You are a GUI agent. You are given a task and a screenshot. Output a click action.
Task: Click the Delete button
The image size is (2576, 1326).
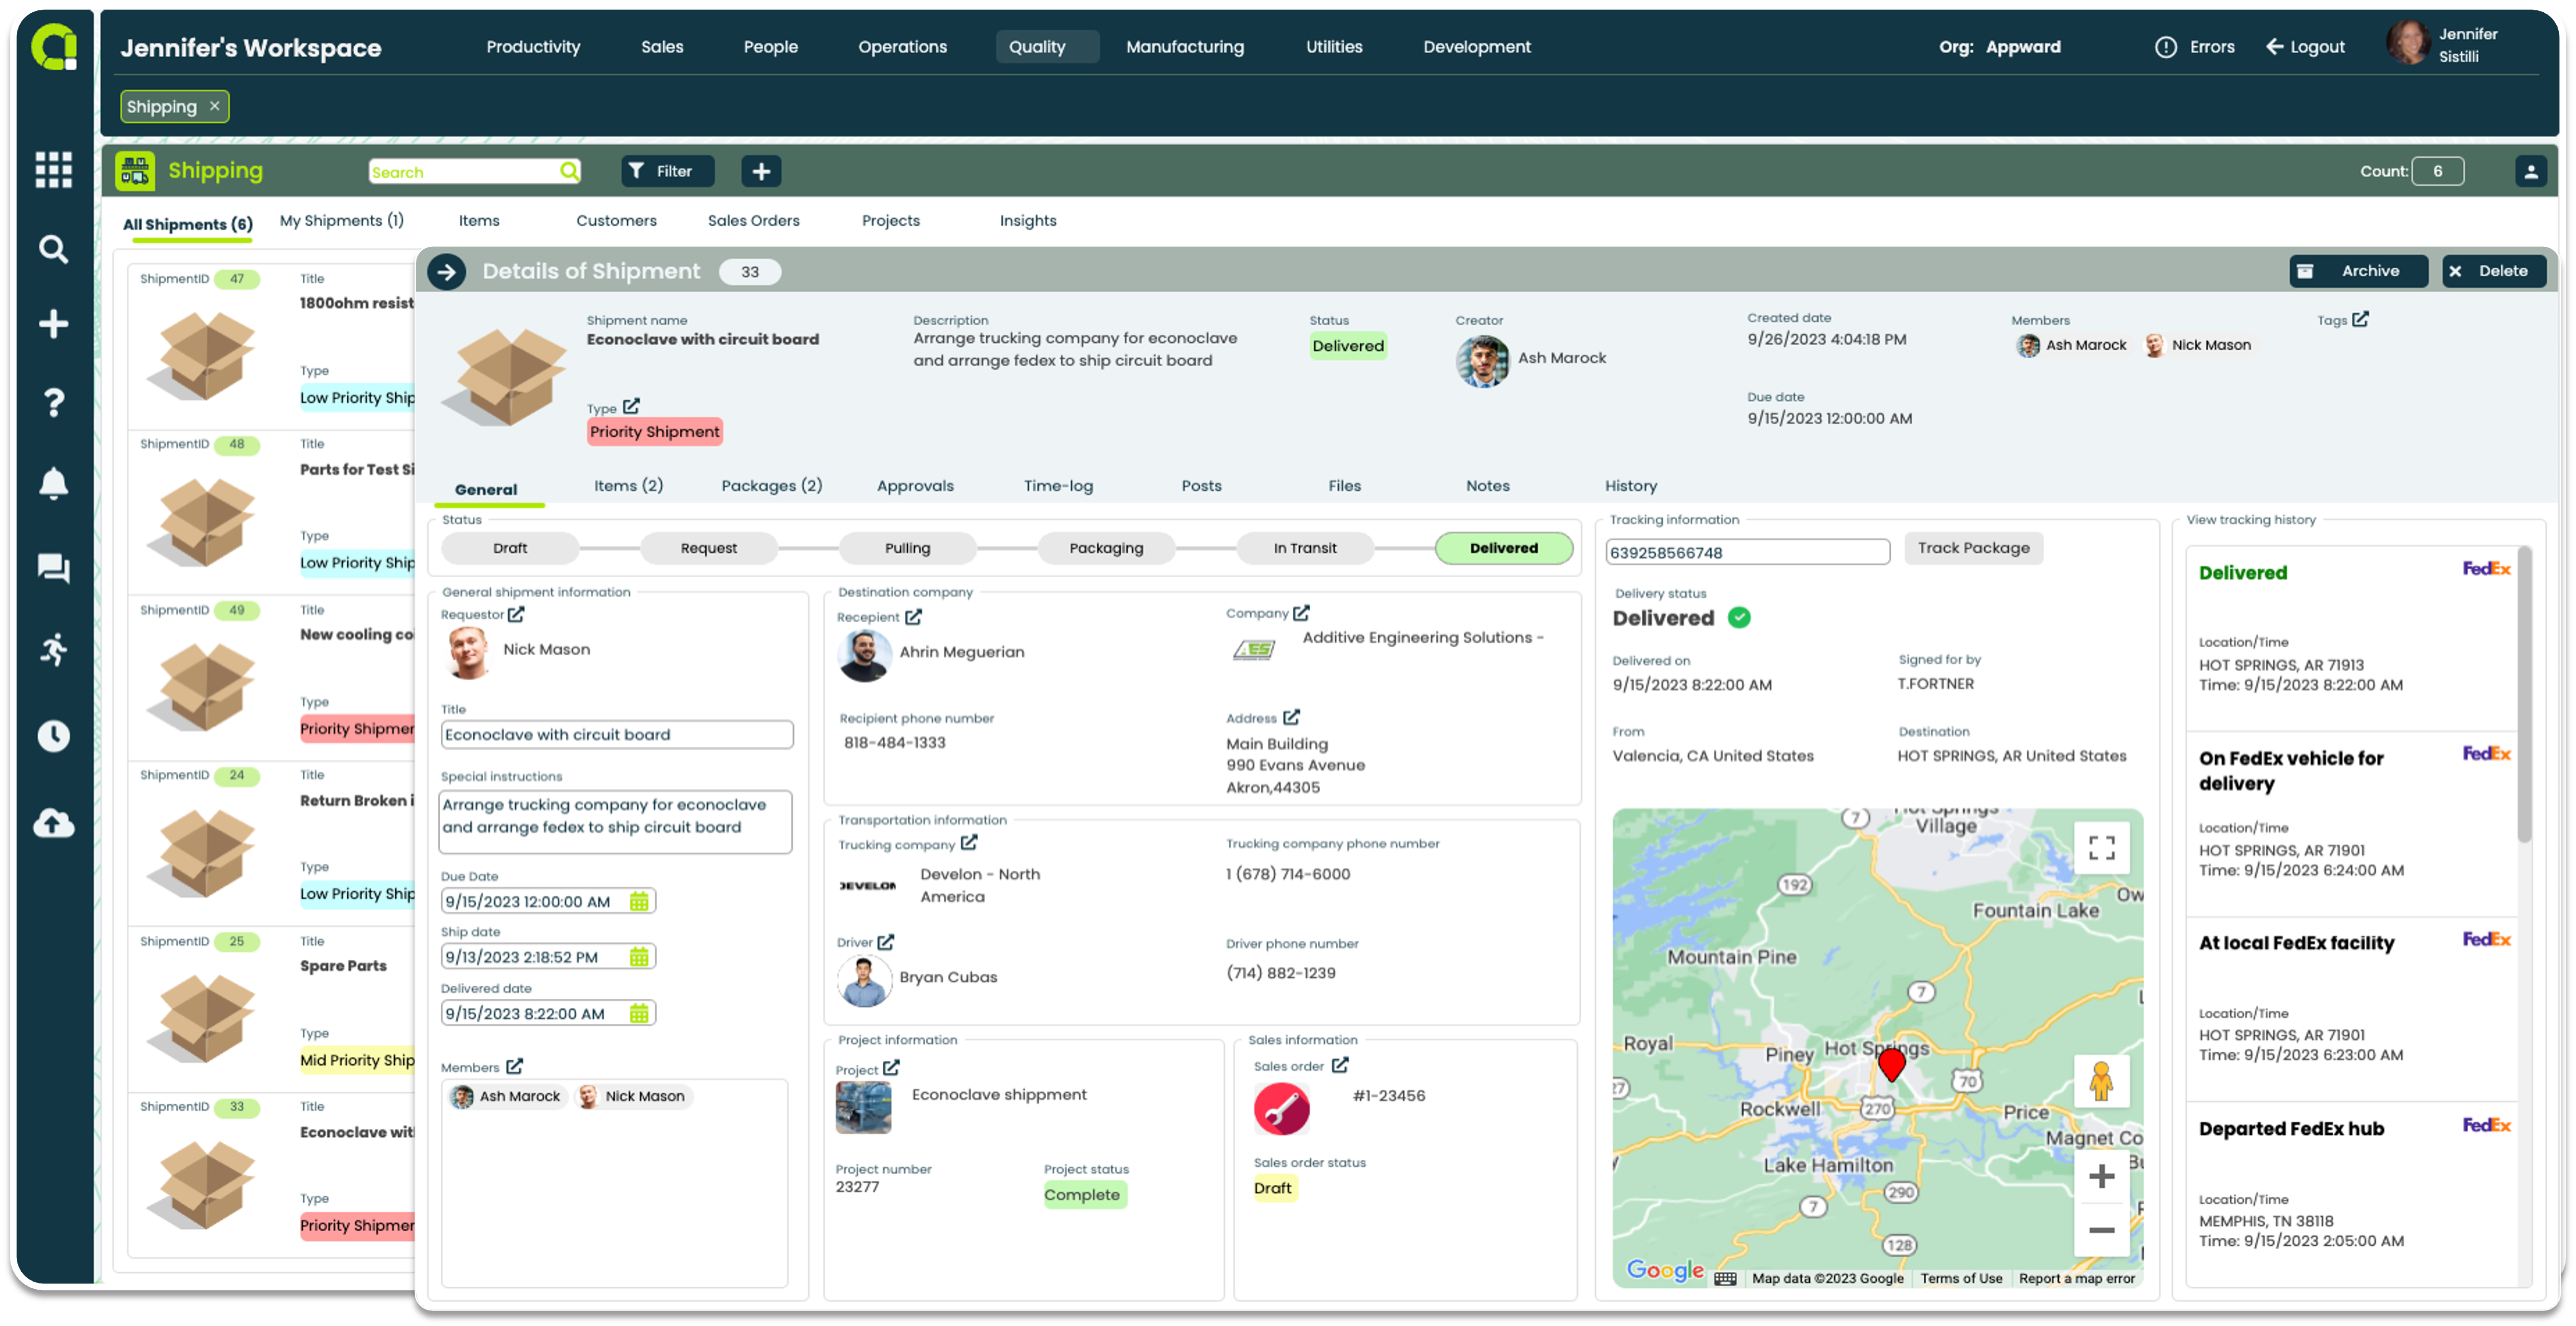(2493, 272)
